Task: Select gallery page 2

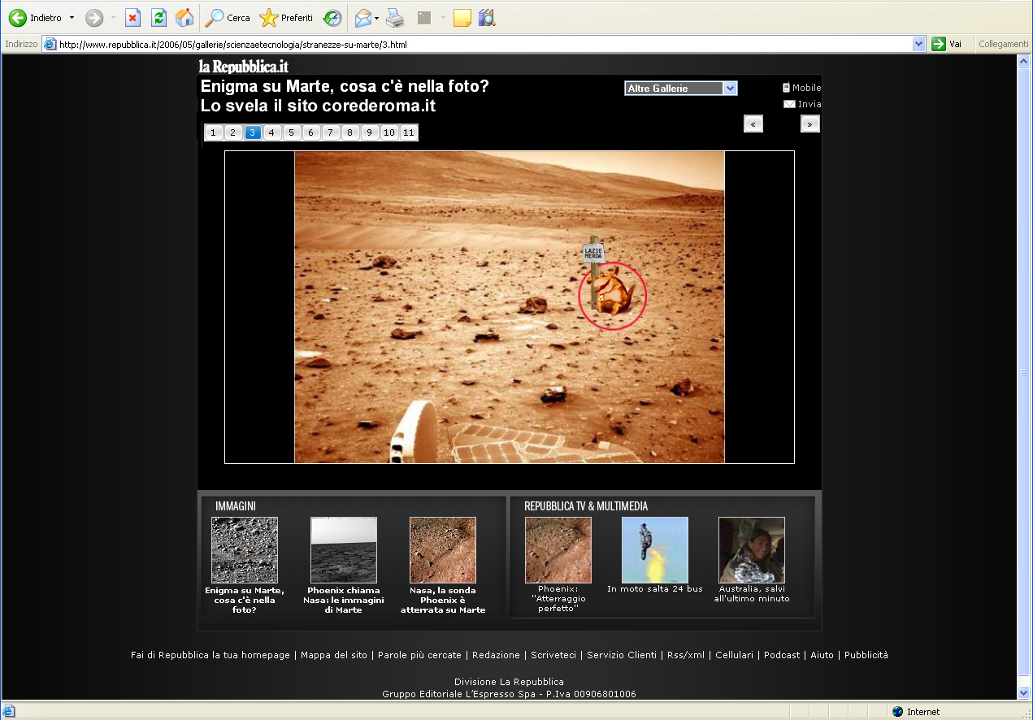Action: [233, 132]
